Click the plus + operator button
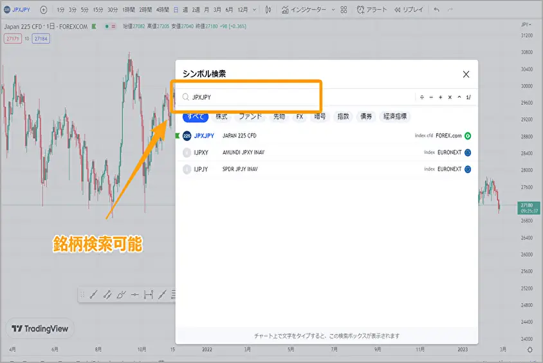The image size is (543, 363). click(x=441, y=97)
